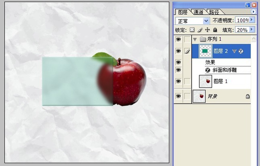
Task: Click the lock position move icon
Action: tap(208, 29)
